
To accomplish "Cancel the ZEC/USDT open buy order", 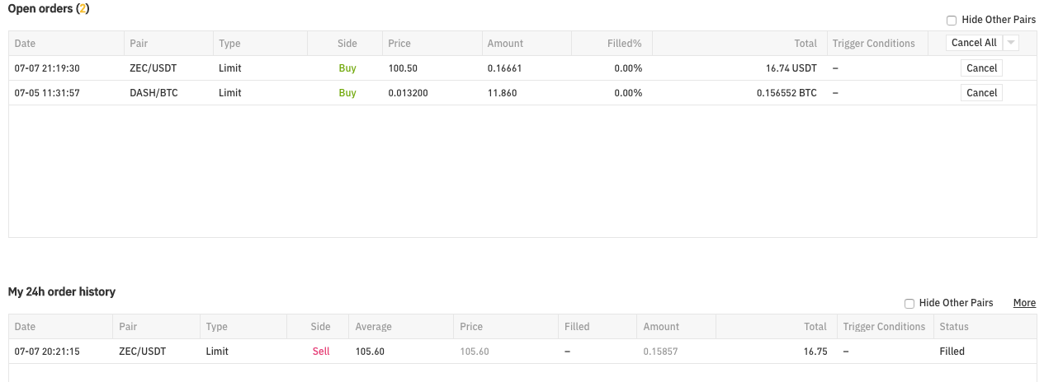I will [981, 68].
